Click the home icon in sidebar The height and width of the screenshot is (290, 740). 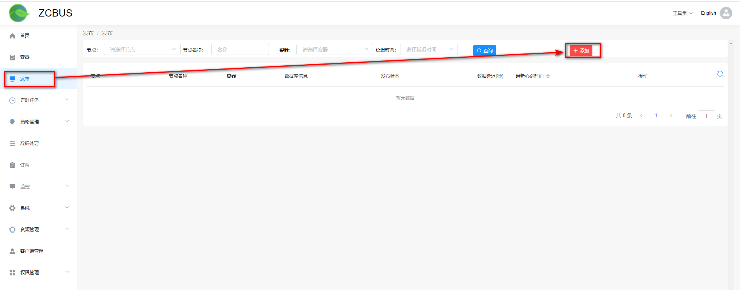click(12, 36)
